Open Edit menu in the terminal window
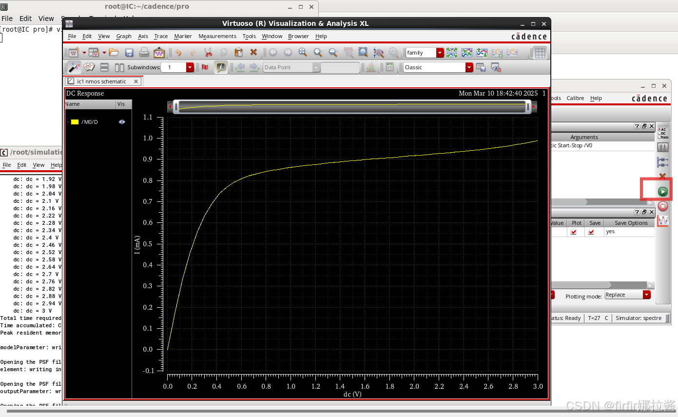The height and width of the screenshot is (417, 678). coord(26,19)
